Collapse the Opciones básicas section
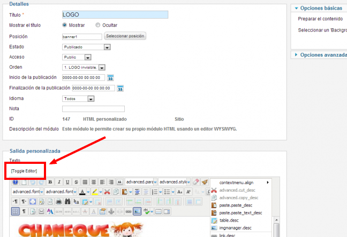This screenshot has height=237, width=347. 318,8
